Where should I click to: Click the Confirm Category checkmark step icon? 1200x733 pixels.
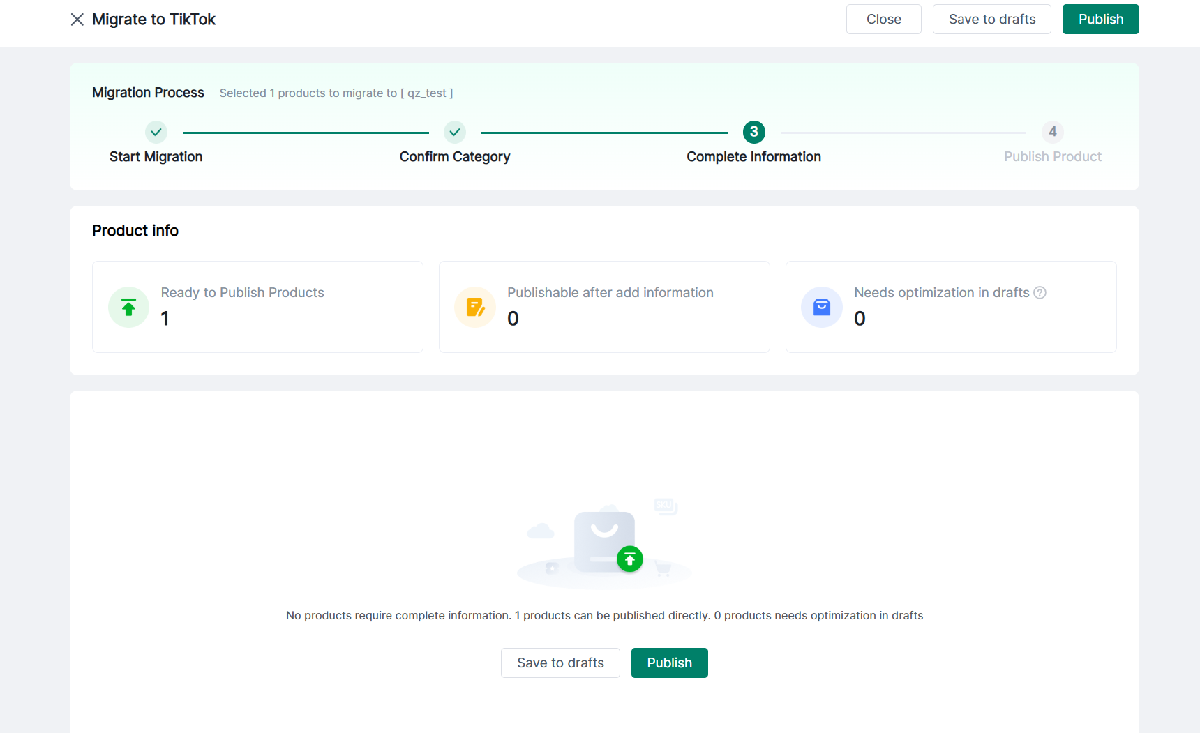click(455, 132)
